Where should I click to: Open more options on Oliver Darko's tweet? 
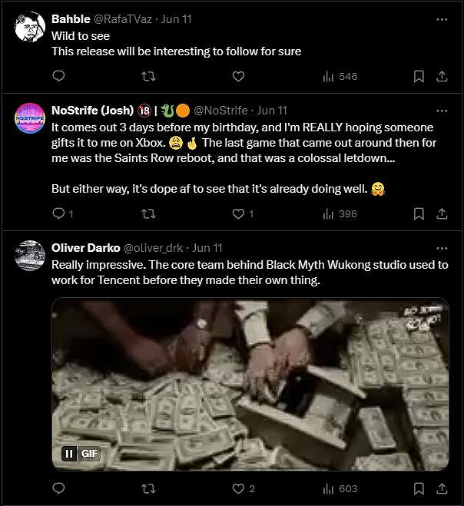click(x=441, y=248)
